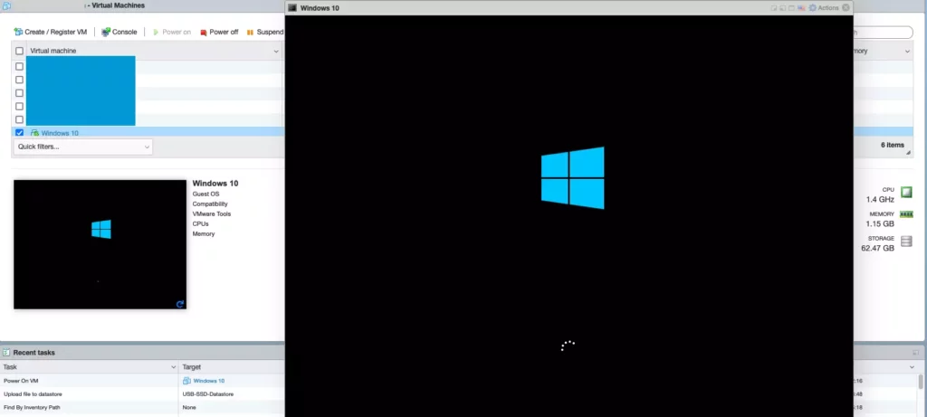This screenshot has width=927, height=417.
Task: Click the 'Compatibility' label in VM summary
Action: click(x=210, y=204)
